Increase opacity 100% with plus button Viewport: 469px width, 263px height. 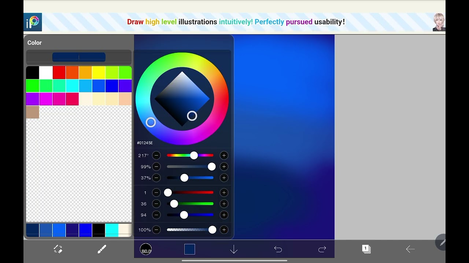224,230
